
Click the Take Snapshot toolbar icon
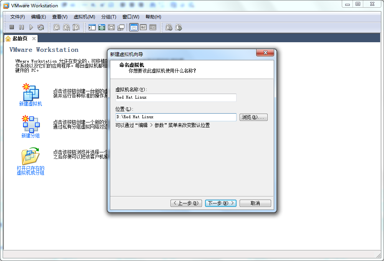tap(56, 27)
